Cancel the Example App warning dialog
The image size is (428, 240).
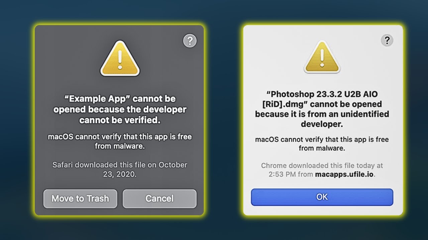click(159, 199)
